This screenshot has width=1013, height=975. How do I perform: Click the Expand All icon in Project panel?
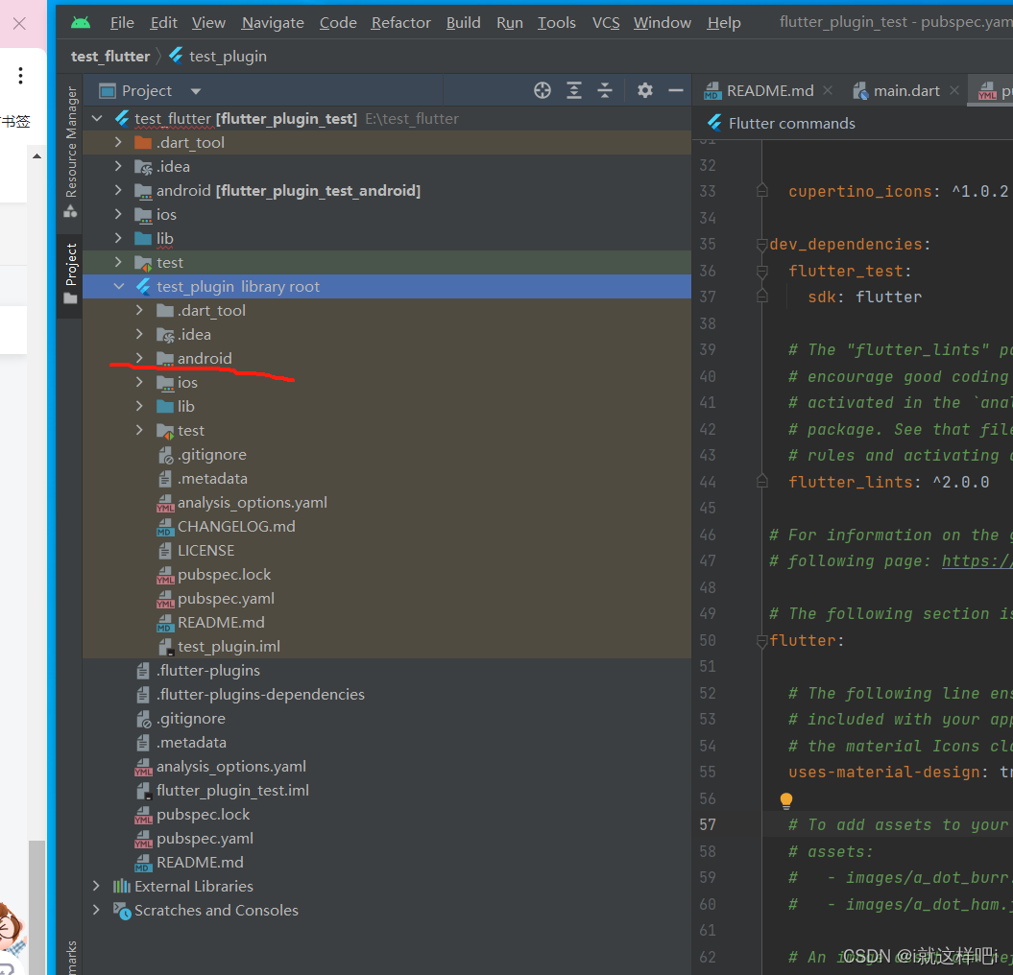click(x=573, y=90)
